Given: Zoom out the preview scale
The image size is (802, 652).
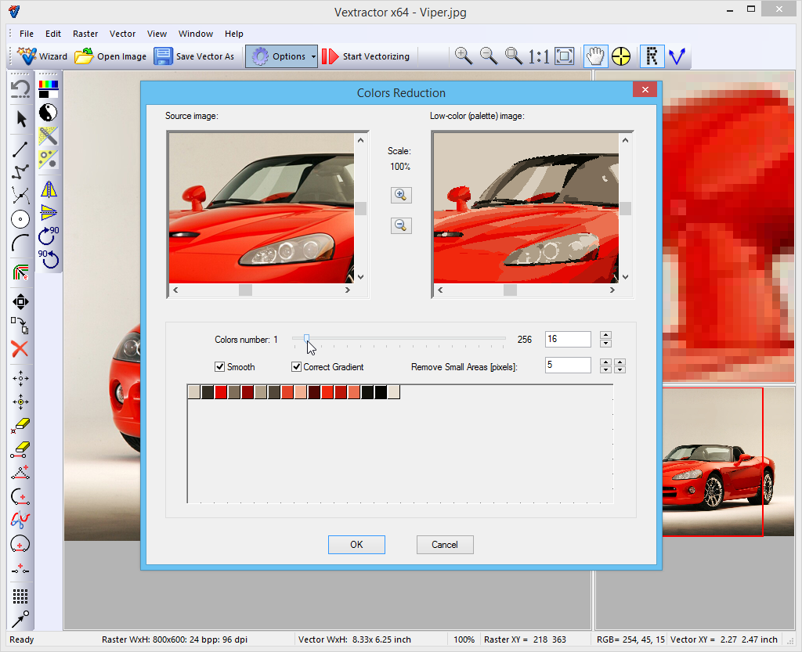Looking at the screenshot, I should point(400,225).
